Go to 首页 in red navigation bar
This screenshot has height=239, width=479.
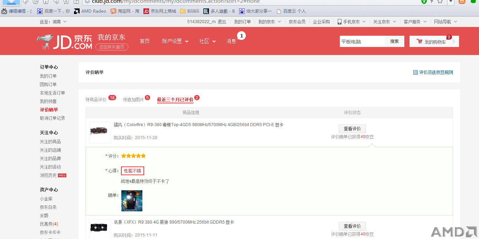click(x=144, y=41)
